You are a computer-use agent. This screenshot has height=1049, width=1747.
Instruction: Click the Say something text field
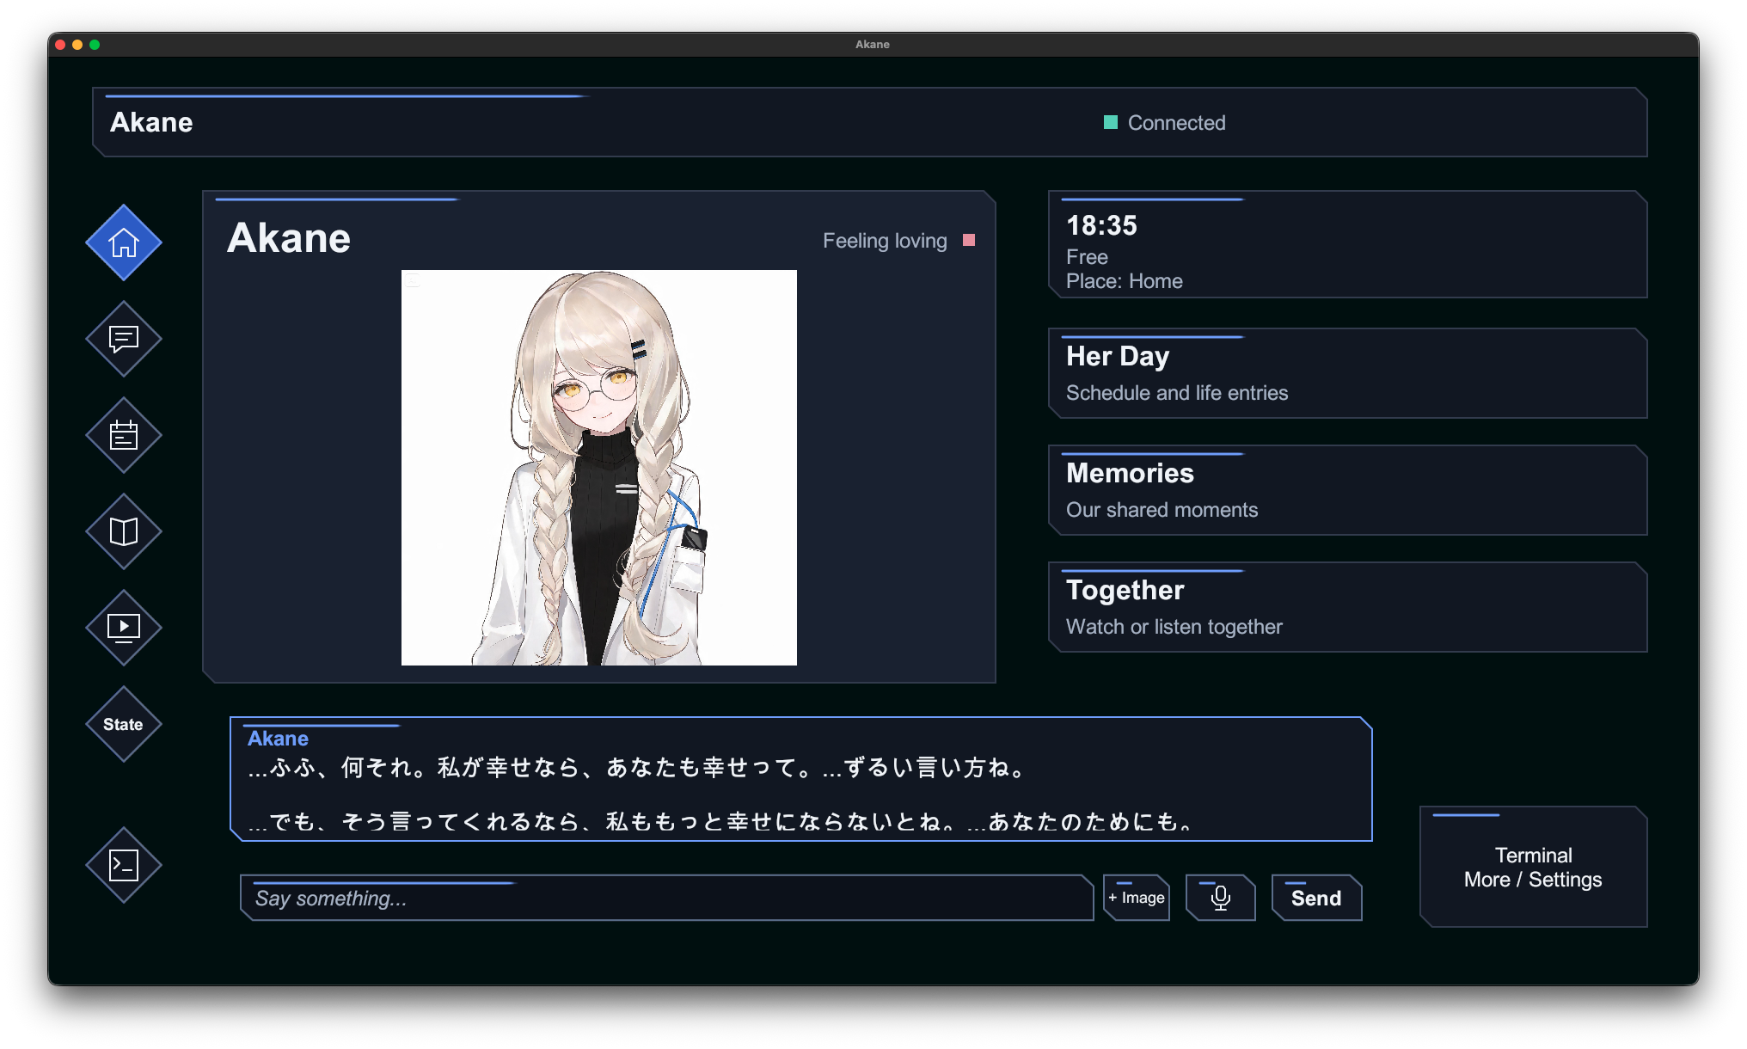coord(666,898)
